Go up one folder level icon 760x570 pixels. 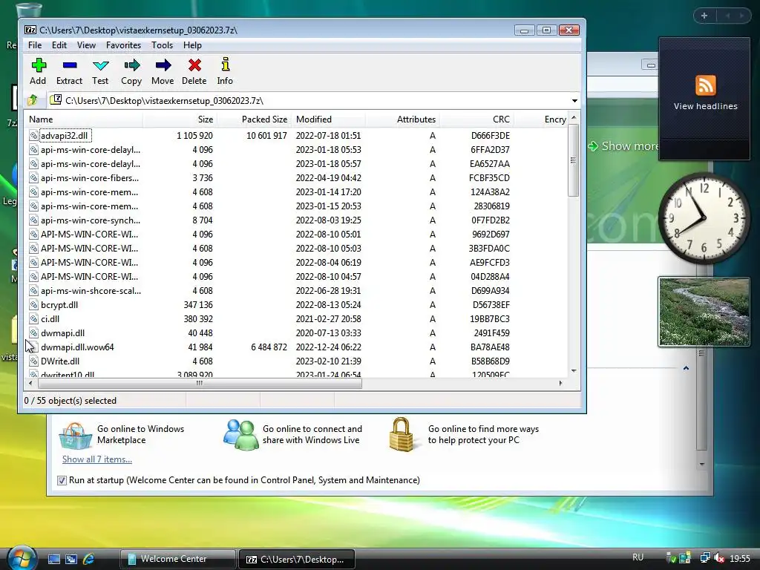click(33, 100)
